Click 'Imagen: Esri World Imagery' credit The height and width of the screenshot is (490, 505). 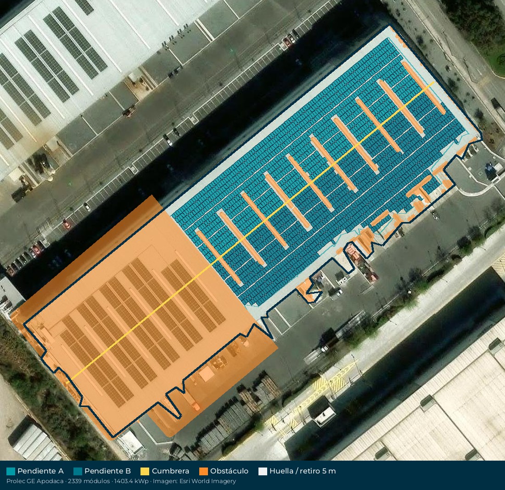tap(195, 481)
